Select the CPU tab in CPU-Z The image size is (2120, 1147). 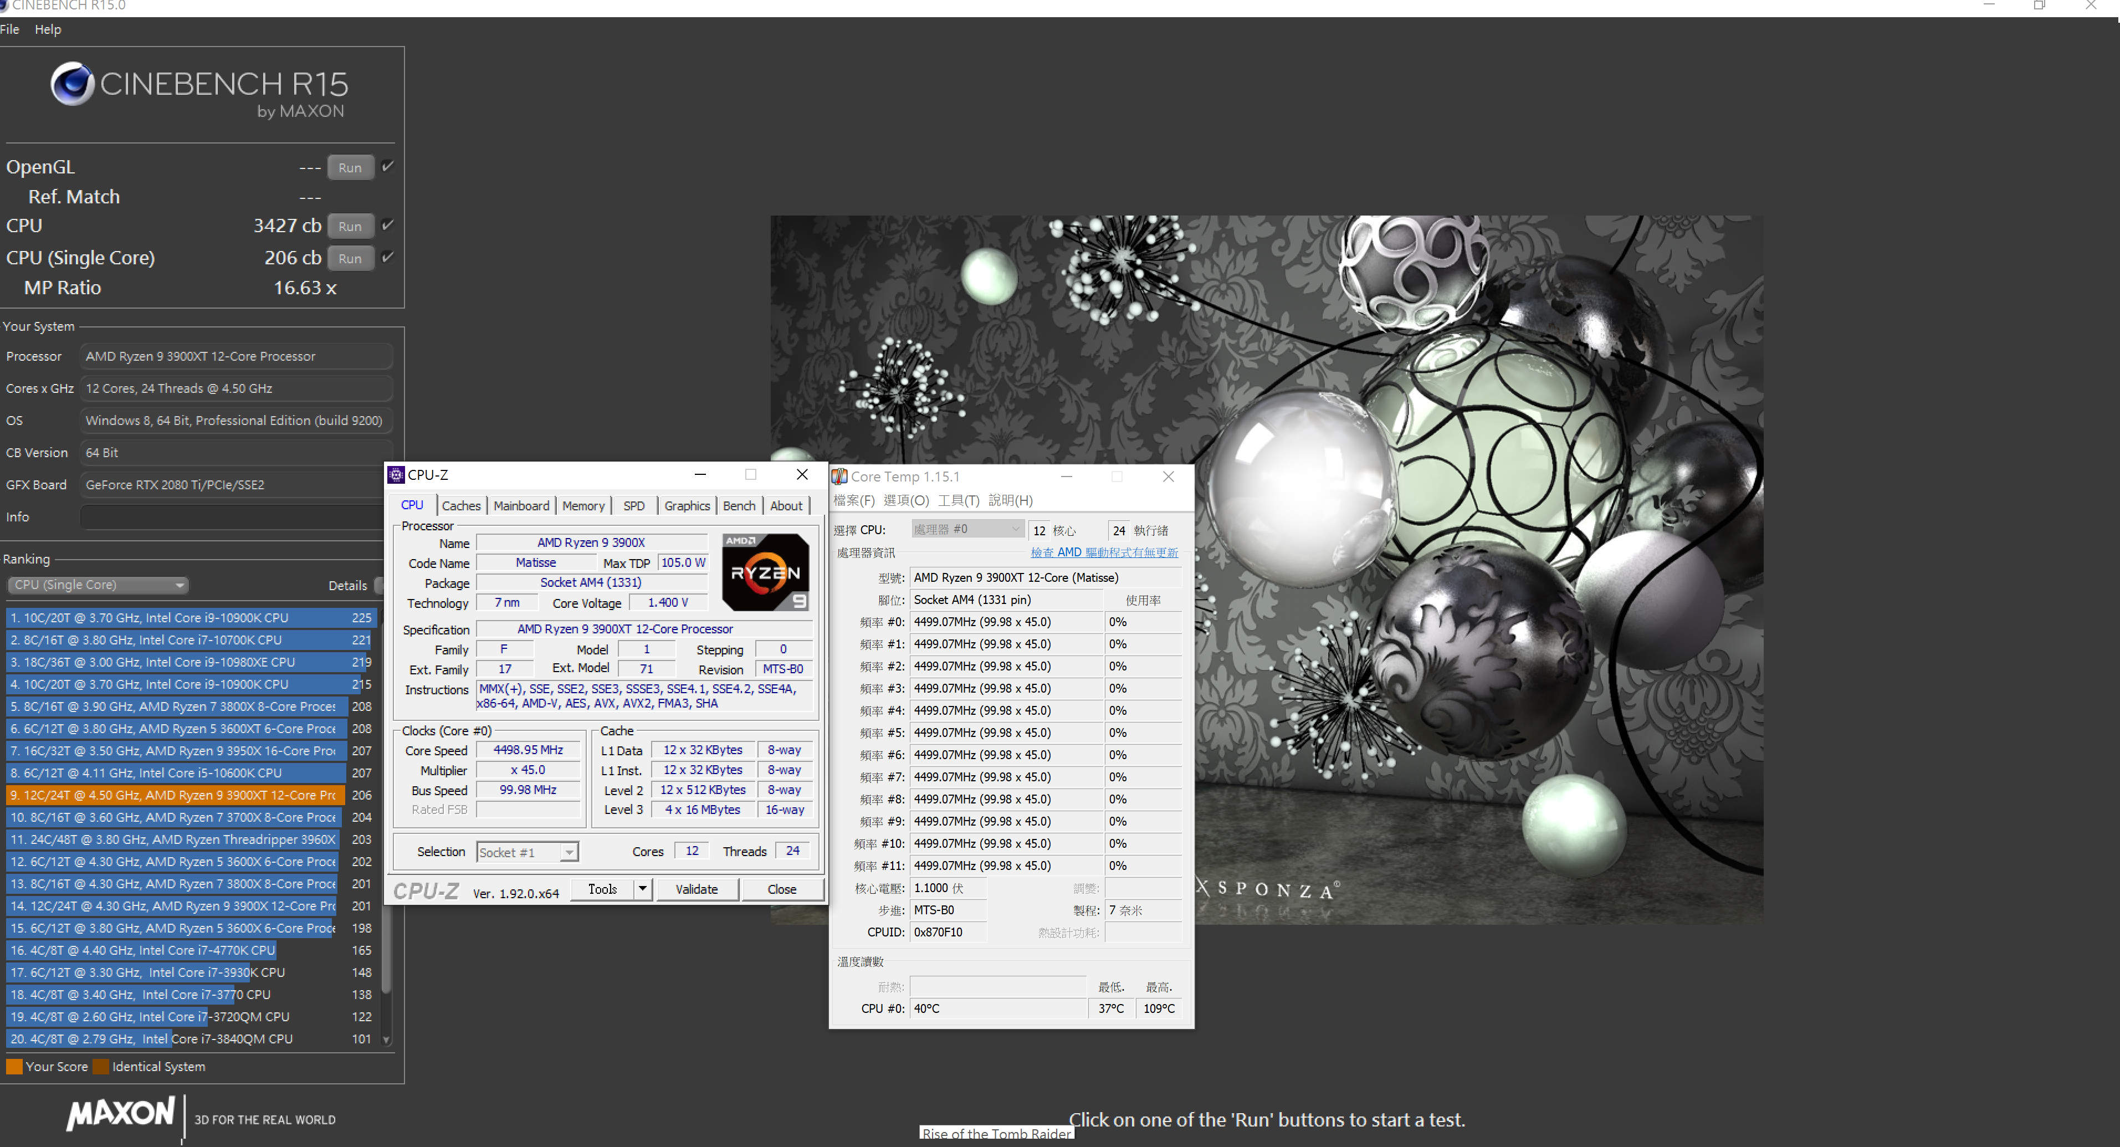(x=412, y=505)
